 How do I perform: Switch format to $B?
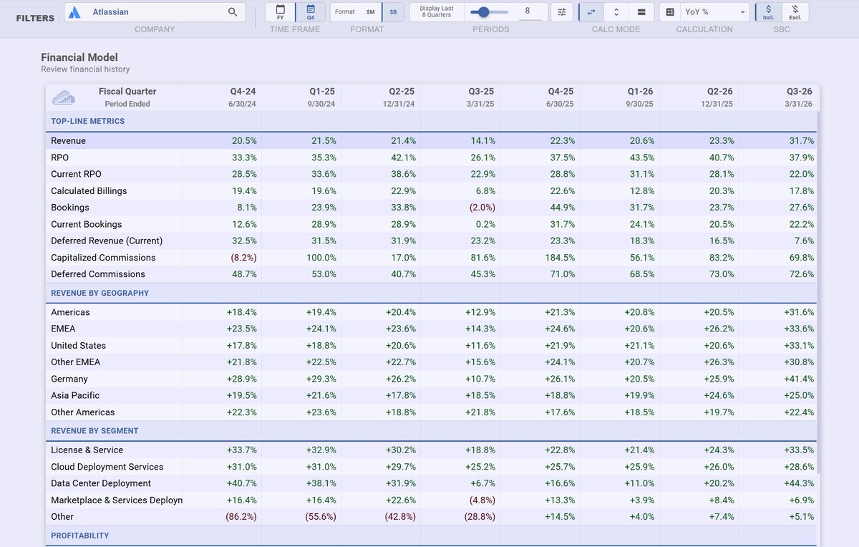pyautogui.click(x=394, y=12)
